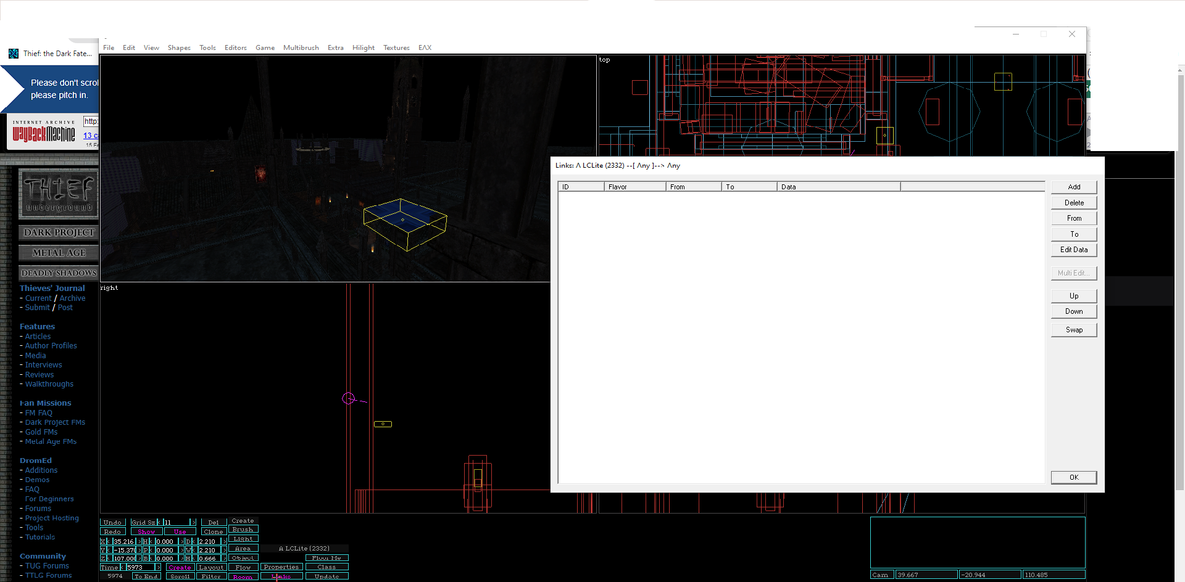Minimize the DromEd editor window
Viewport: 1185px width, 582px height.
pos(1016,34)
